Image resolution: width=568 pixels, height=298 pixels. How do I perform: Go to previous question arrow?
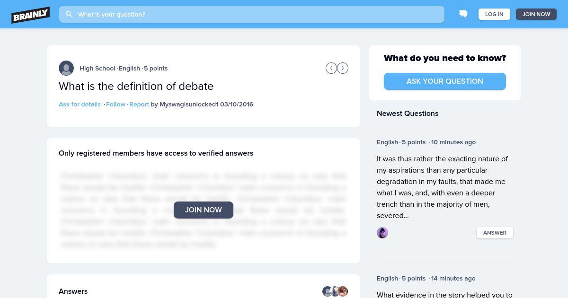coord(331,68)
